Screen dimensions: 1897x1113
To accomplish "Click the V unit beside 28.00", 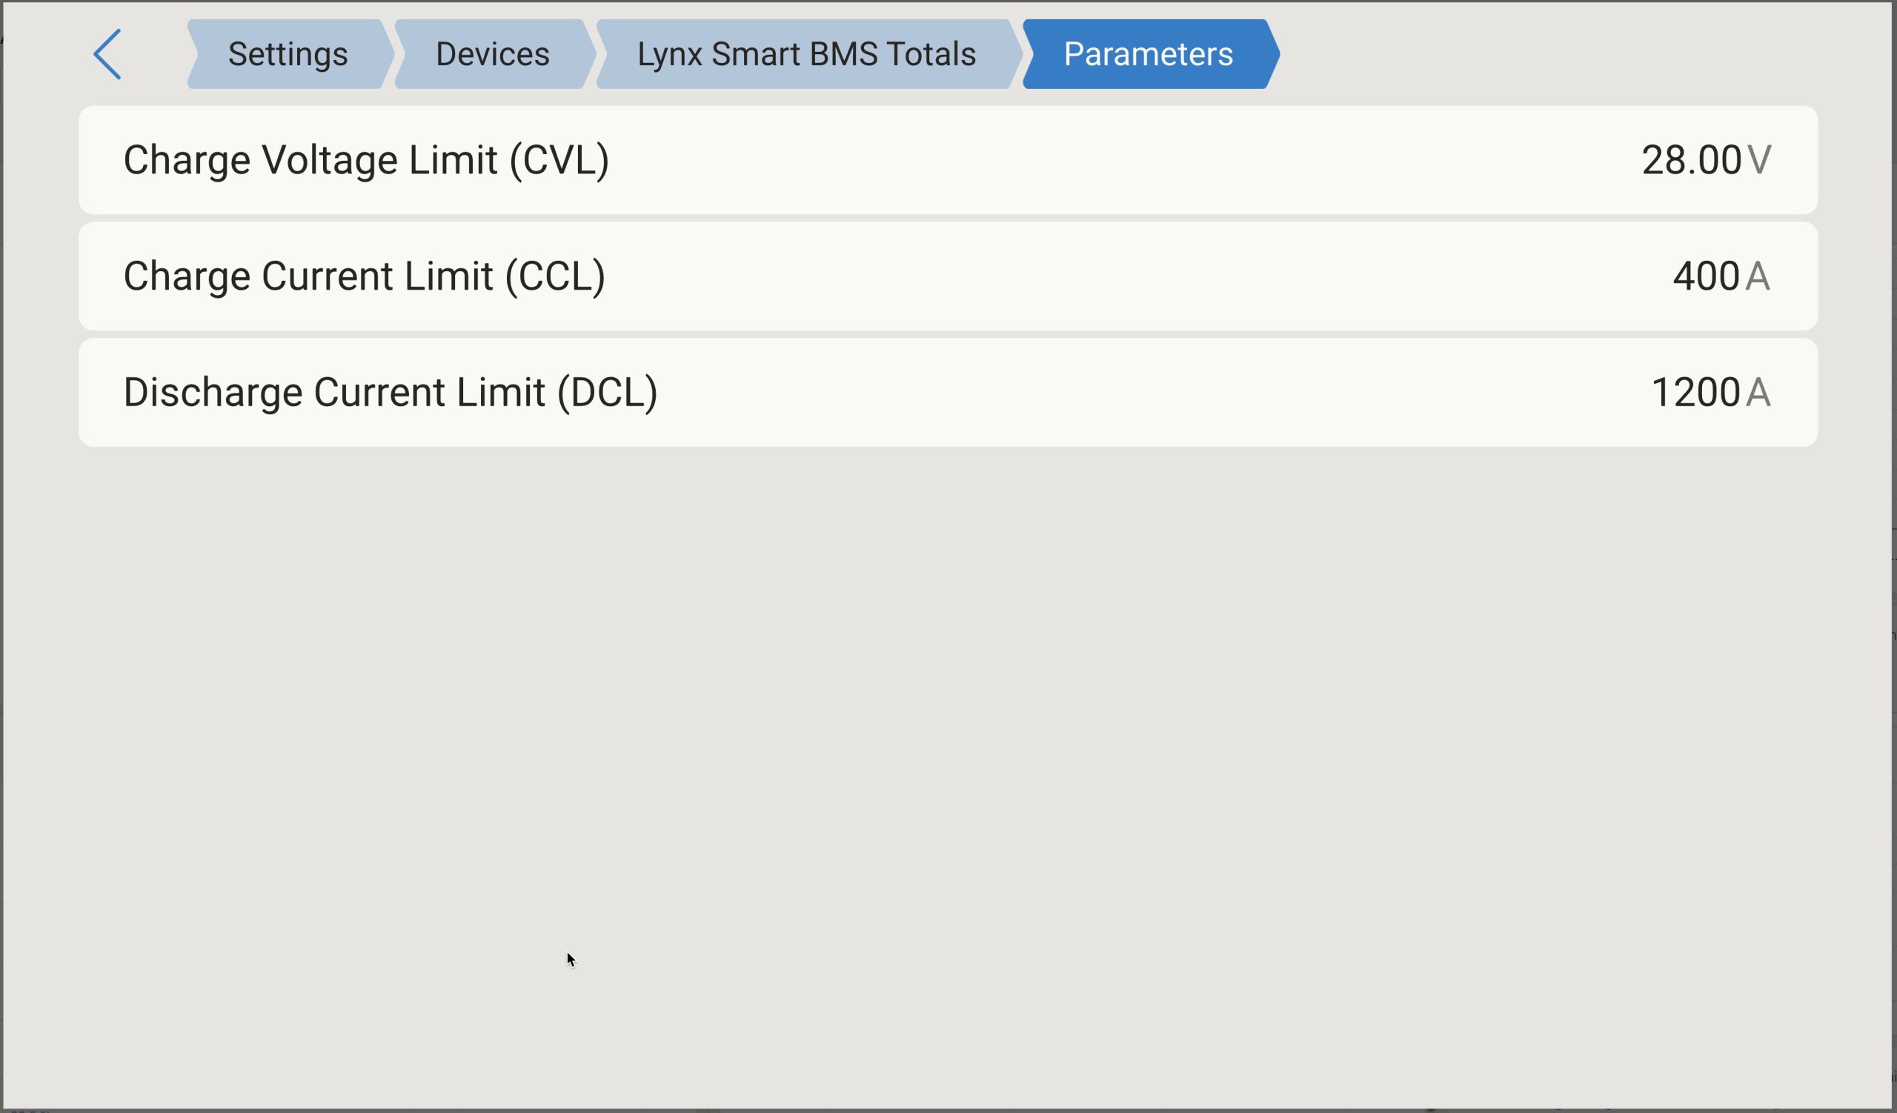I will coord(1759,160).
